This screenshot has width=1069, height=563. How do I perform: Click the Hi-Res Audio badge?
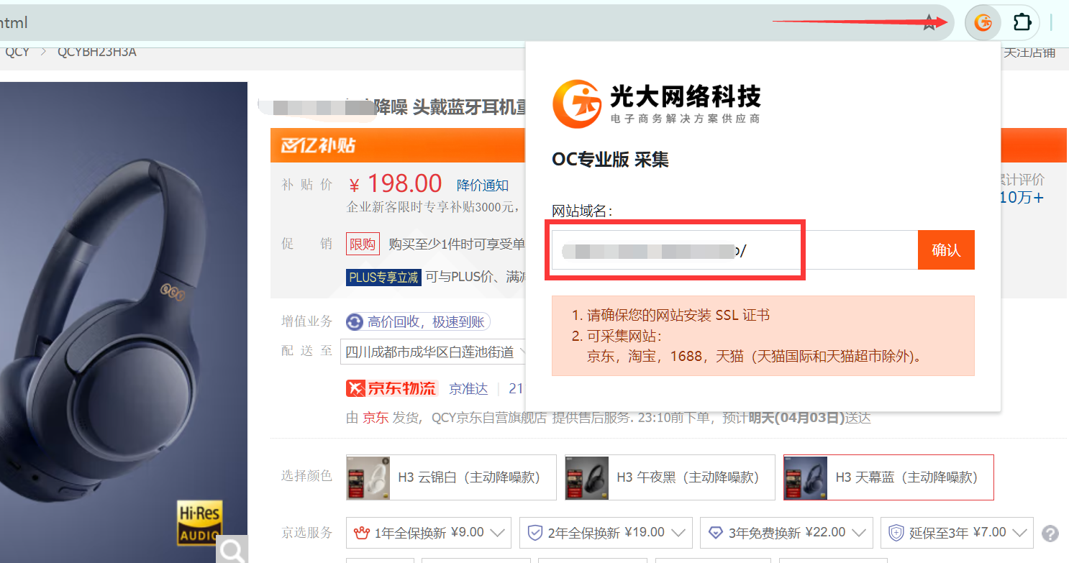(x=199, y=523)
